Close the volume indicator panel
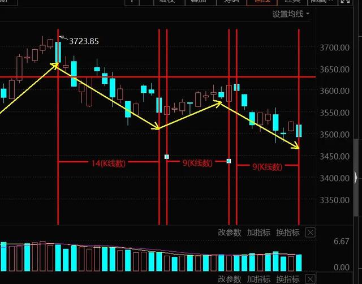This screenshot has height=284, width=362. point(311,233)
